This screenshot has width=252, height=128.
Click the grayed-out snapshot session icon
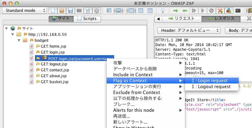tap(79, 11)
